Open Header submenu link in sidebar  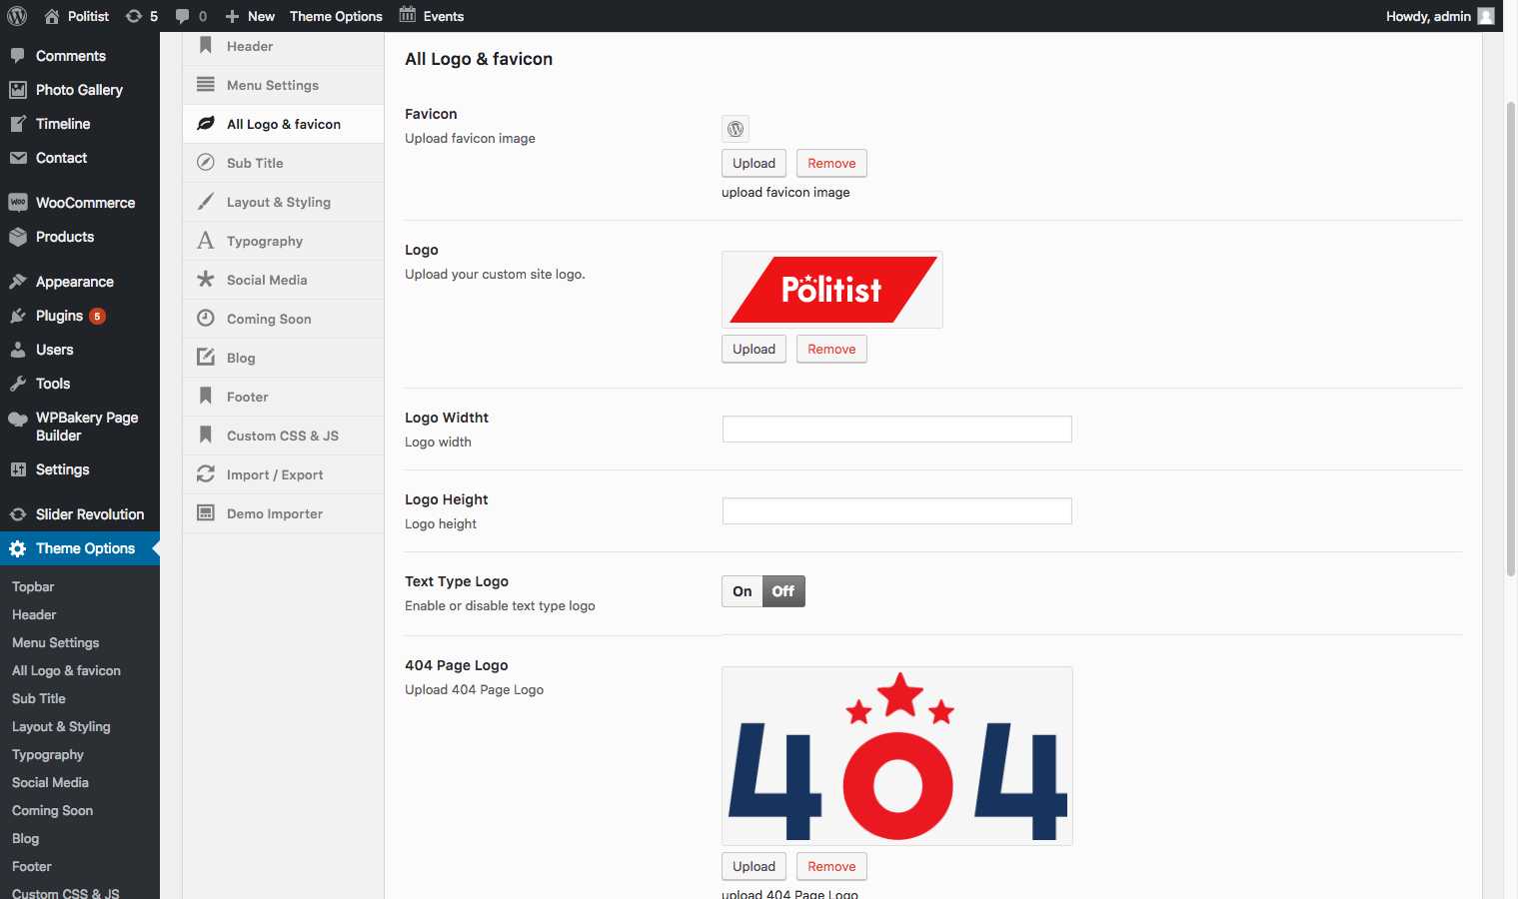click(34, 614)
